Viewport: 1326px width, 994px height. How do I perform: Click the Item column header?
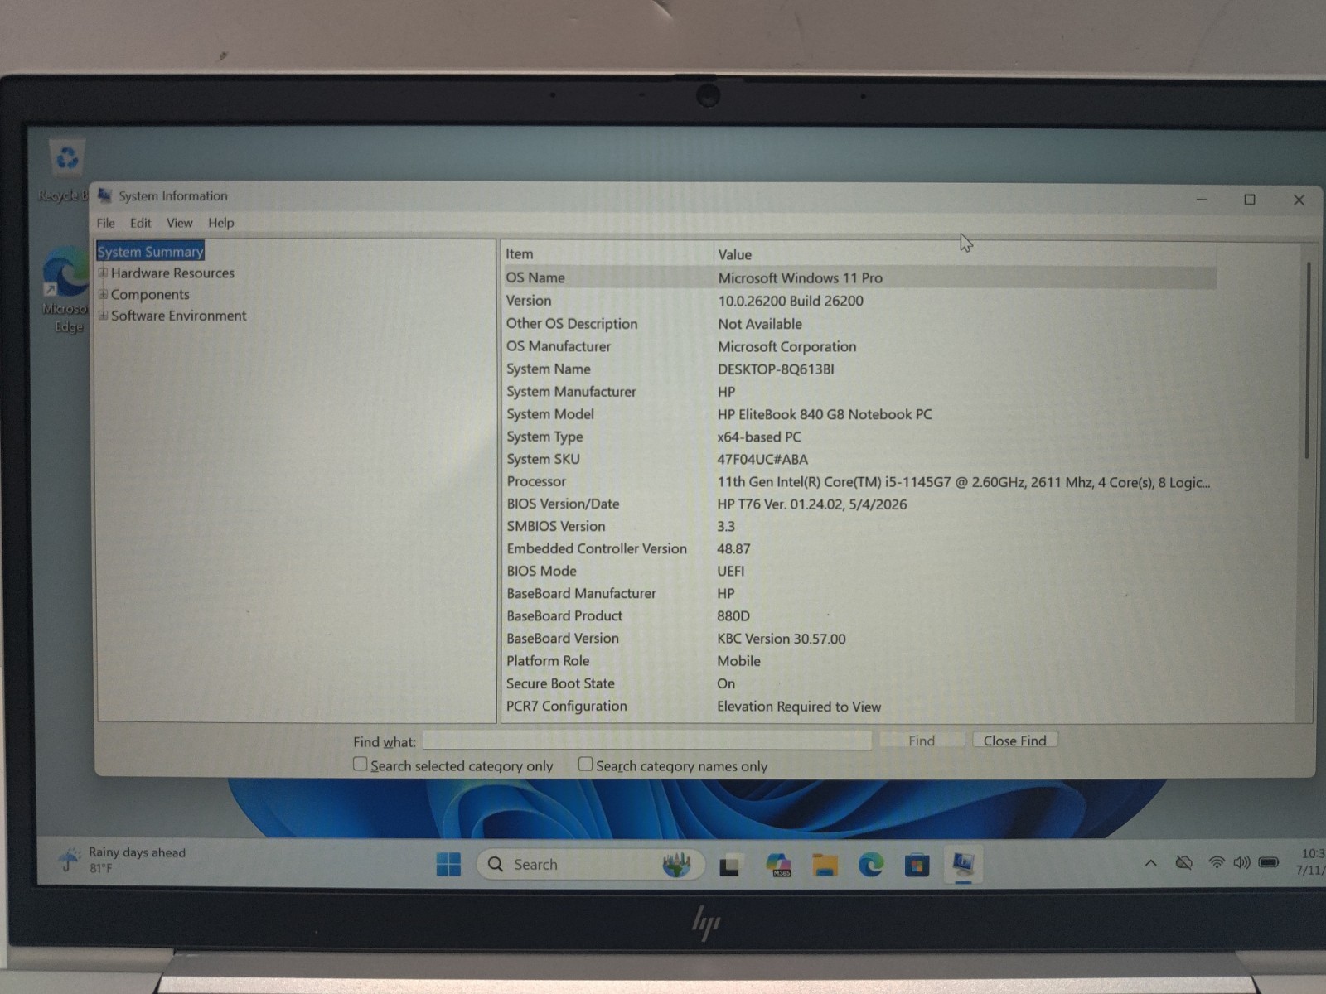tap(607, 254)
